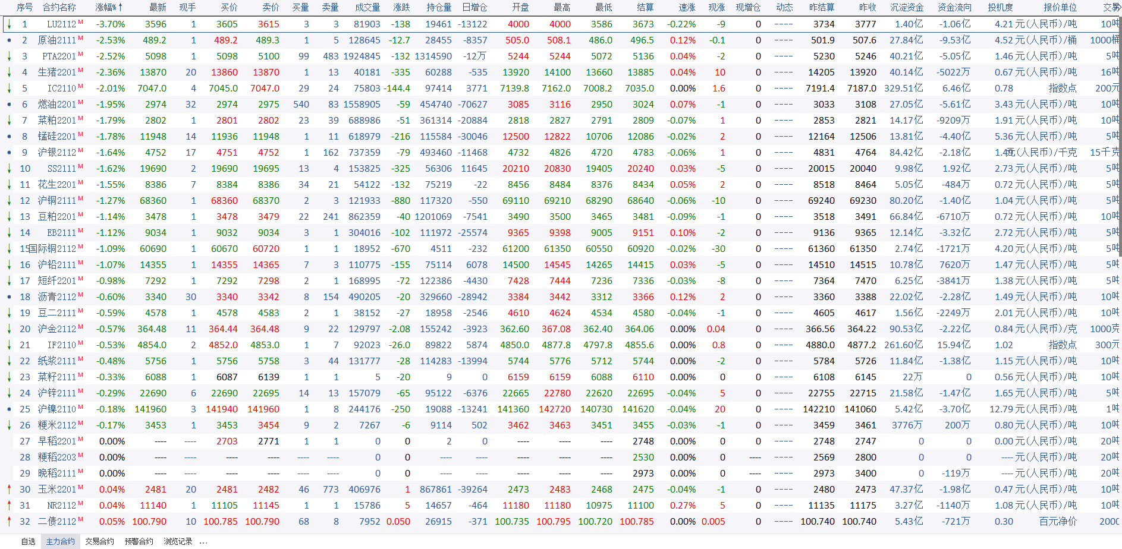Click the 1924845 volume cell
Image resolution: width=1122 pixels, height=549 pixels.
[x=362, y=56]
